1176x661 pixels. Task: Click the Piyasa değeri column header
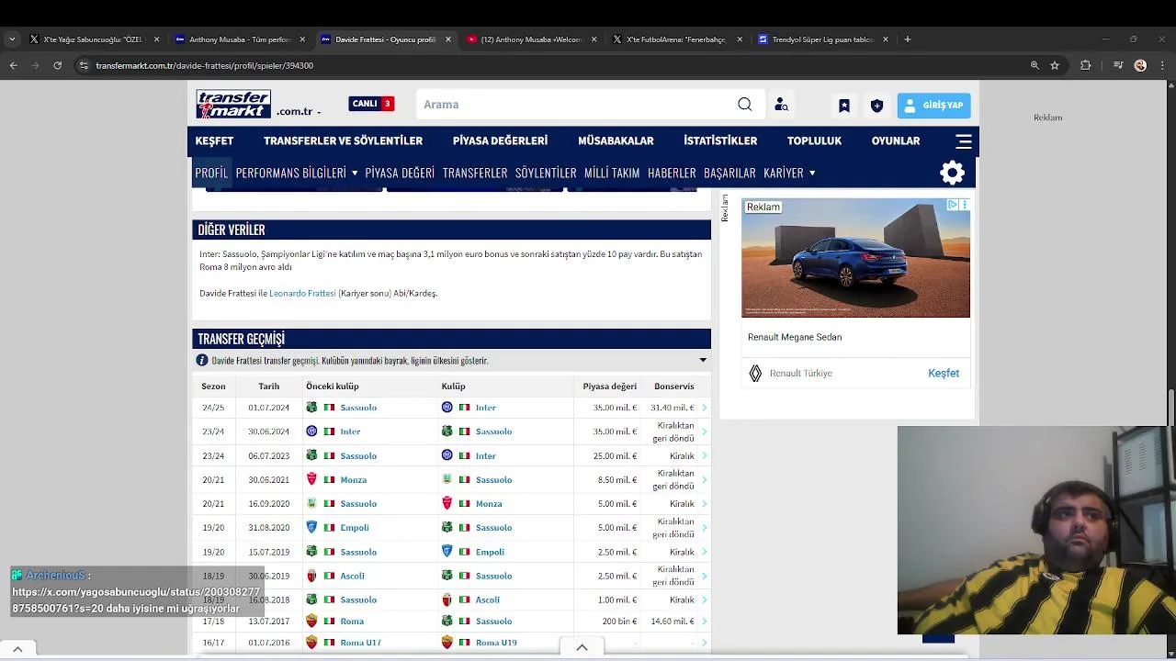(609, 387)
